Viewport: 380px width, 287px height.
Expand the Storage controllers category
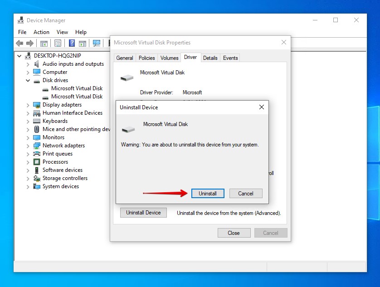click(x=28, y=179)
